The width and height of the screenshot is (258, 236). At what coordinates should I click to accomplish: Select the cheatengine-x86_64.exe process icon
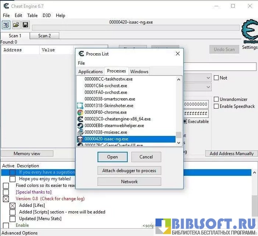pyautogui.click(x=80, y=119)
